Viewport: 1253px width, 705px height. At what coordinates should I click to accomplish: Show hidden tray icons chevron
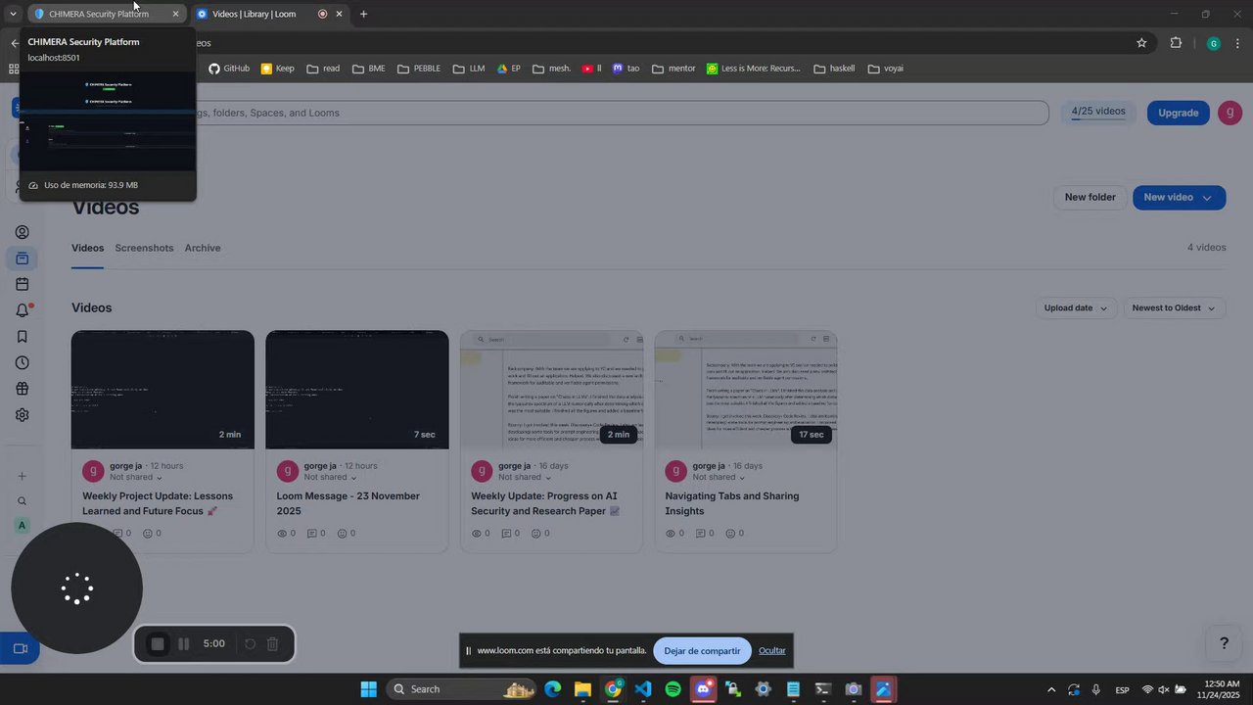1051,689
